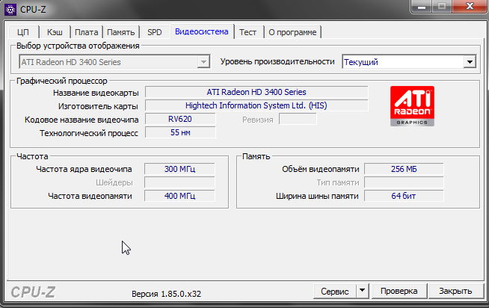Open the SPD tab

click(155, 32)
